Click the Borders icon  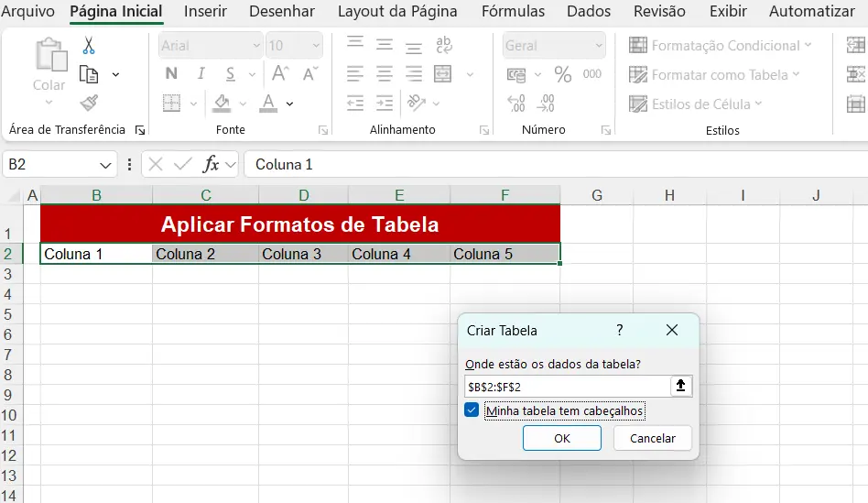[x=171, y=103]
